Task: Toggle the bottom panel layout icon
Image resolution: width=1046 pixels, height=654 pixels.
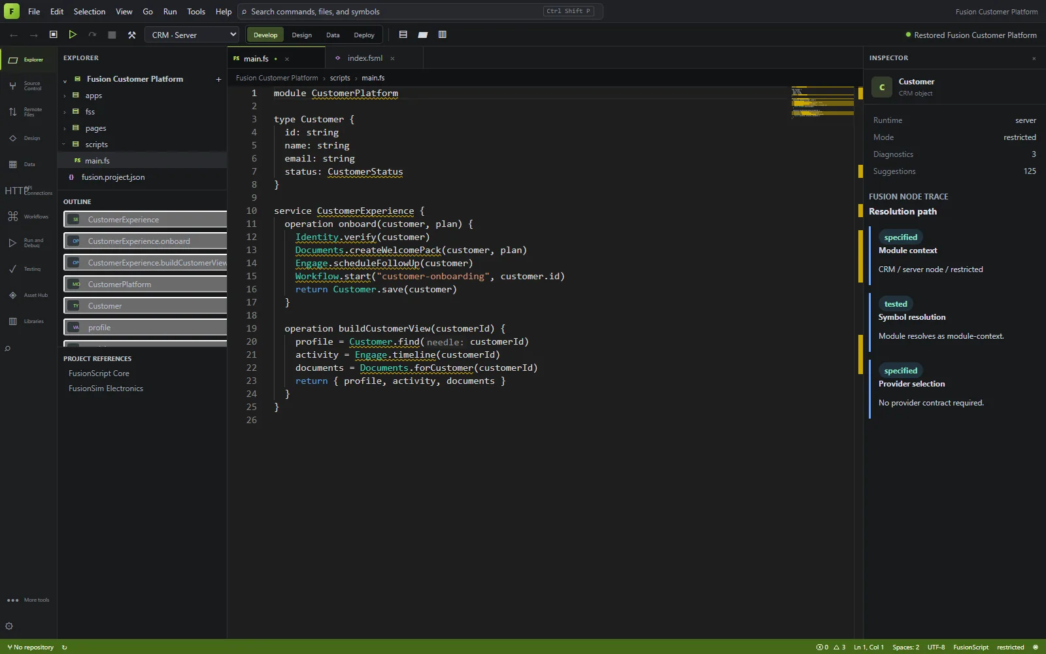Action: [423, 35]
